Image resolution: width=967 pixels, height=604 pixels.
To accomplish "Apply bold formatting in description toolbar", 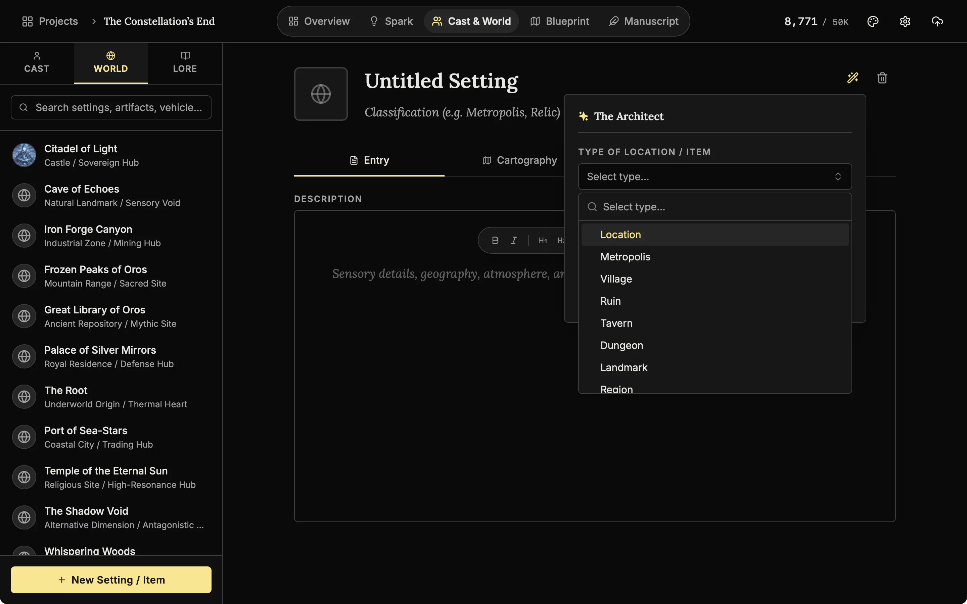I will click(495, 240).
